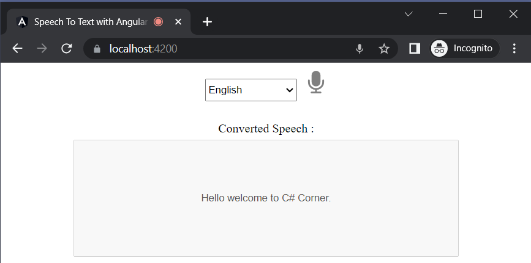This screenshot has height=263, width=531.
Task: Maximize the browser window
Action: (x=478, y=14)
